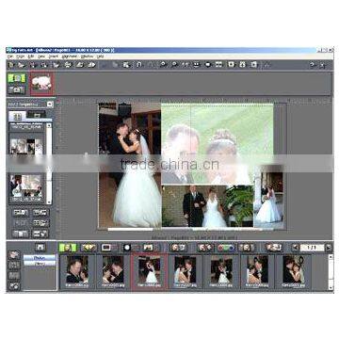Go to previous page using left arrow by counter
The width and height of the screenshot is (339, 339).
pos(295,248)
